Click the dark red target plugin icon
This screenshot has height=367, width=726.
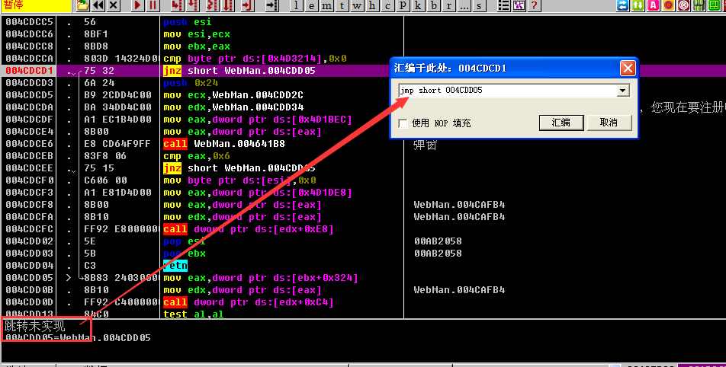pos(683,5)
